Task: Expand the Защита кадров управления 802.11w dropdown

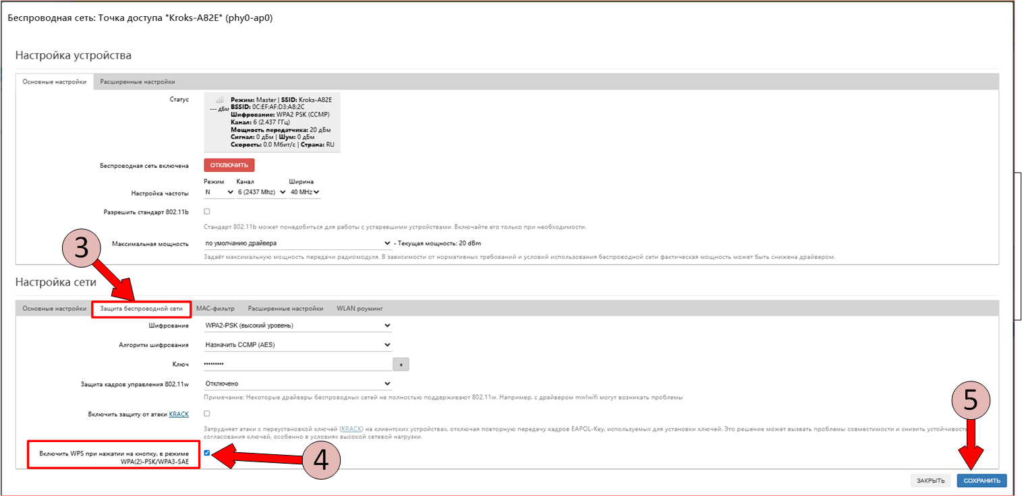Action: pyautogui.click(x=297, y=383)
